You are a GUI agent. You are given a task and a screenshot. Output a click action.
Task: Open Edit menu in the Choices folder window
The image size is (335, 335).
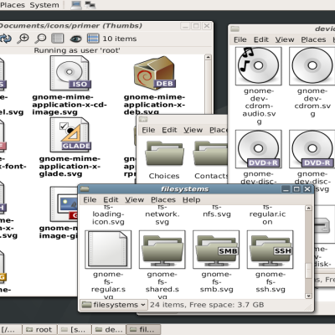pos(169,130)
